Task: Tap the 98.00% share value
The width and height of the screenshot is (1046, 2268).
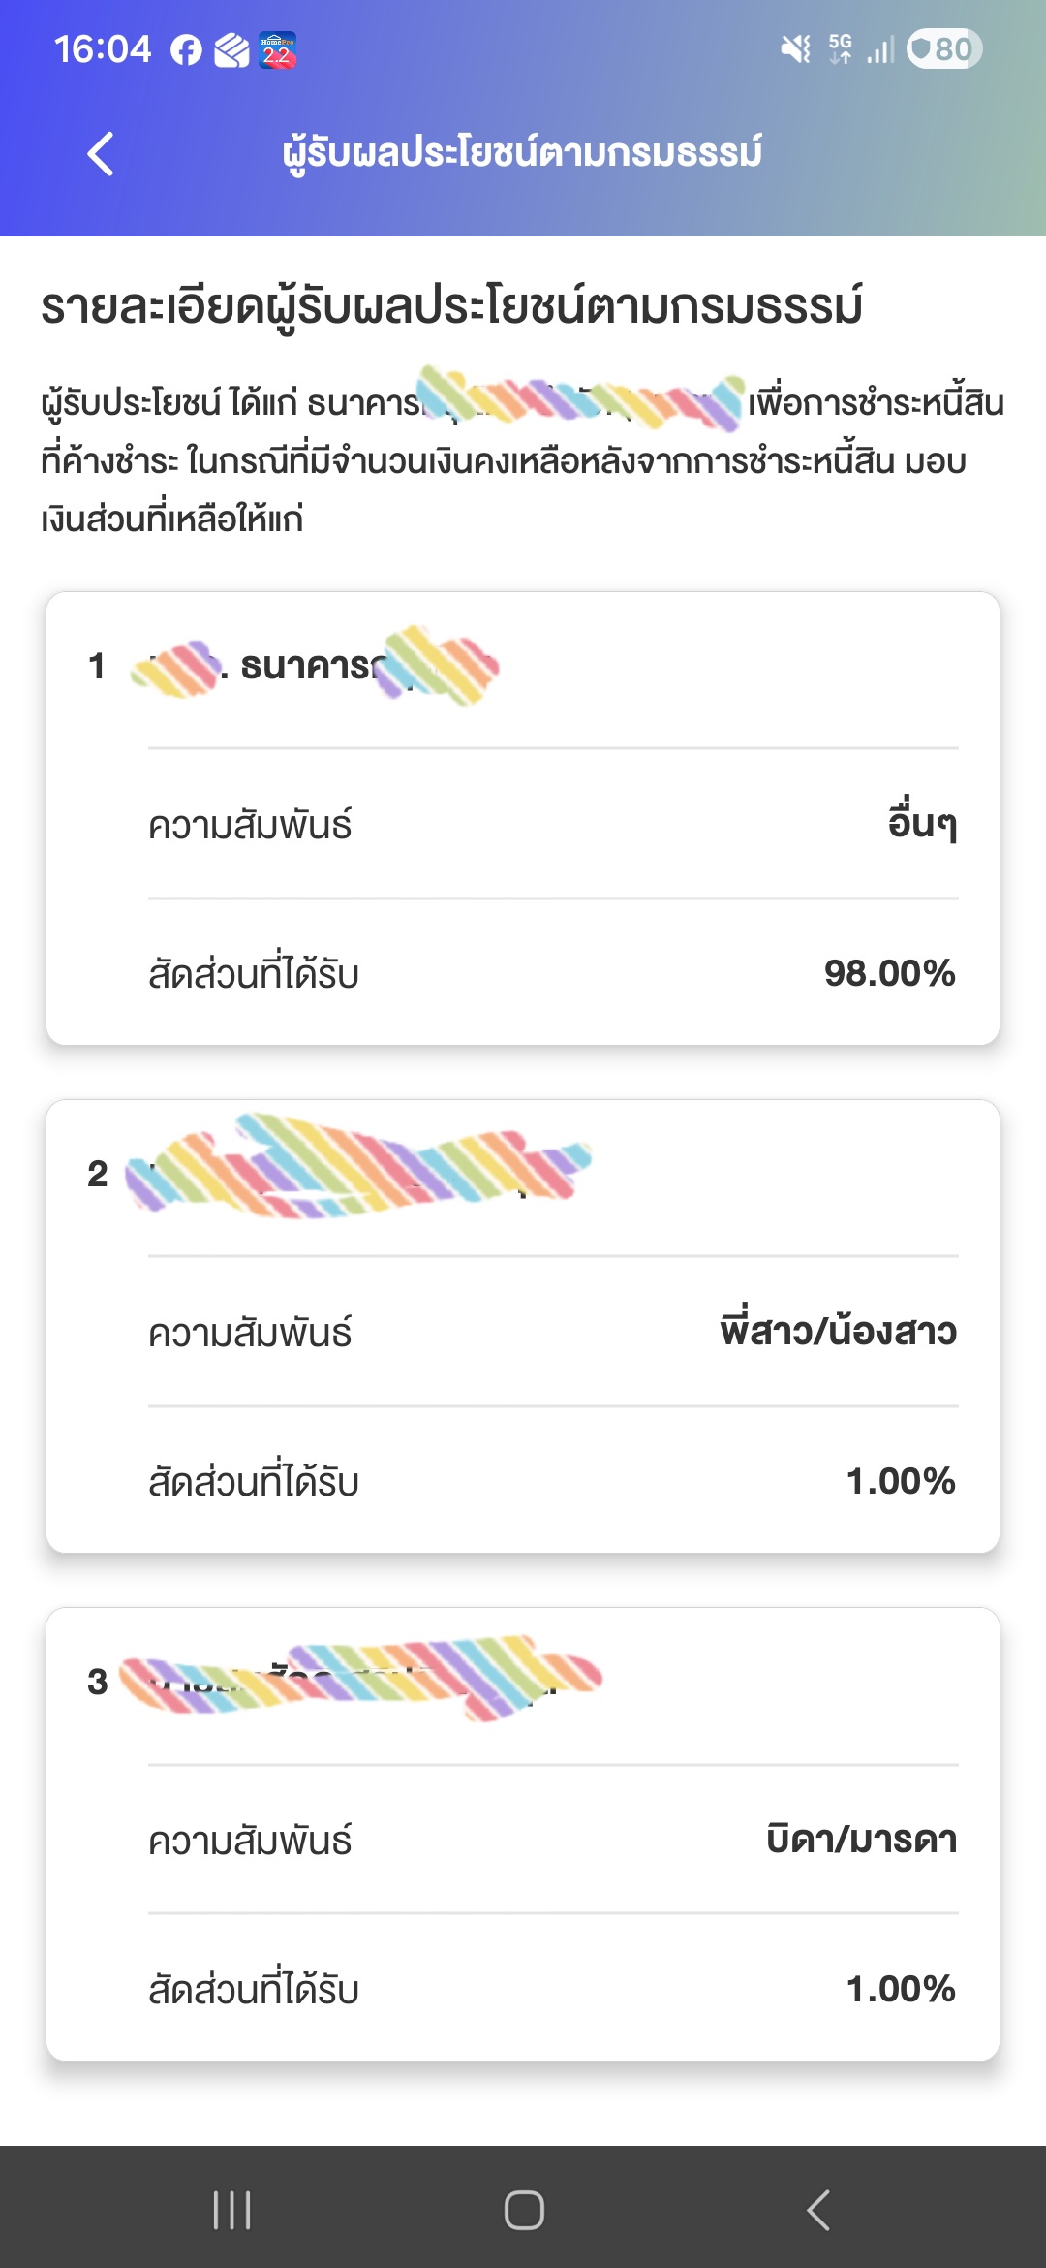Action: pos(889,973)
